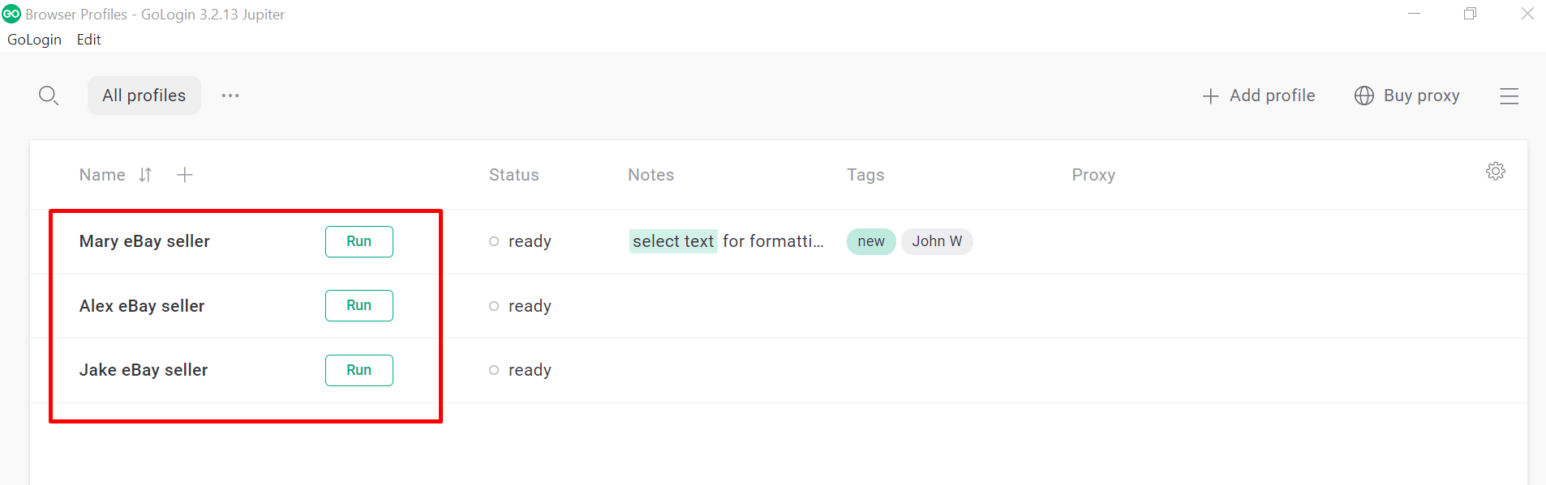This screenshot has height=485, width=1546.
Task: Click the ready status of Jake profile
Action: click(529, 370)
